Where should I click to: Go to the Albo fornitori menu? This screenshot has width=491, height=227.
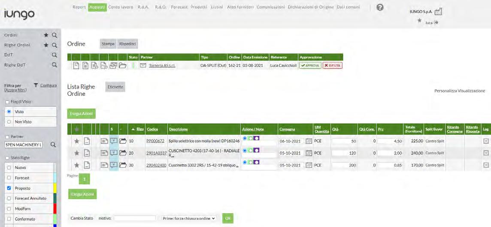coord(240,7)
